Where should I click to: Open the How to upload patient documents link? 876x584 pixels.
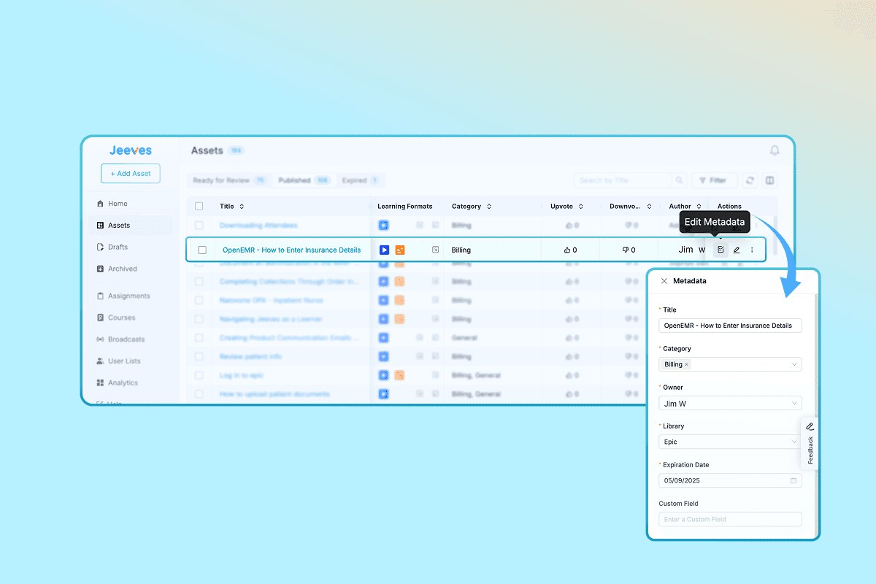point(274,394)
